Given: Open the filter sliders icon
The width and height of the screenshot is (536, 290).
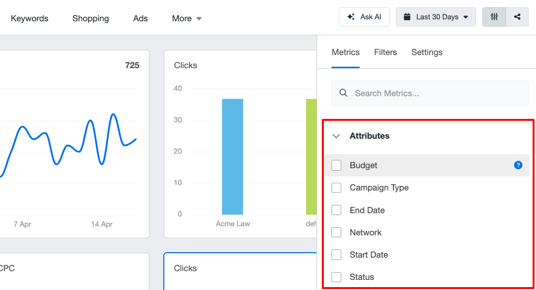Looking at the screenshot, I should (494, 16).
